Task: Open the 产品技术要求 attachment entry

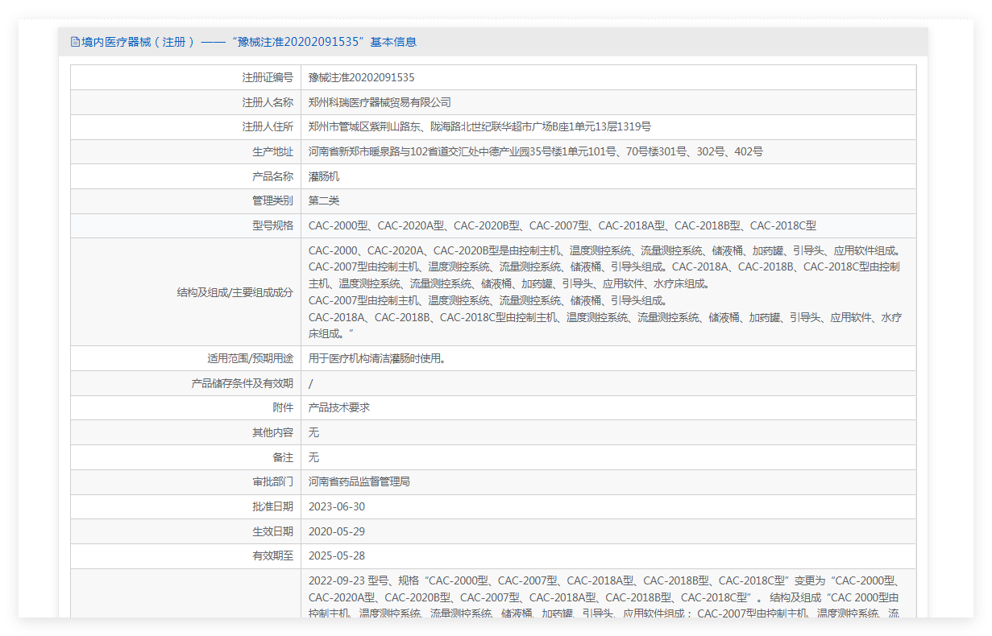Action: click(x=339, y=407)
